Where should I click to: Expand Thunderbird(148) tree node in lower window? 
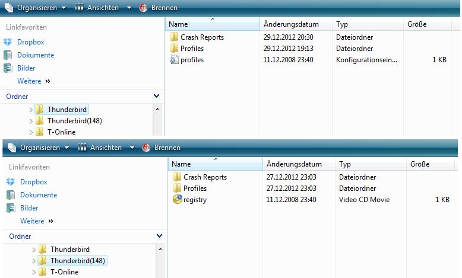point(34,261)
